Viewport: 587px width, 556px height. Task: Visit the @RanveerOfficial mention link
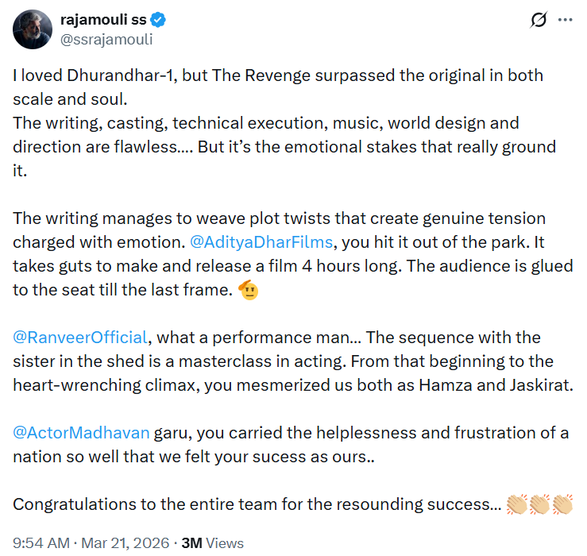point(80,337)
